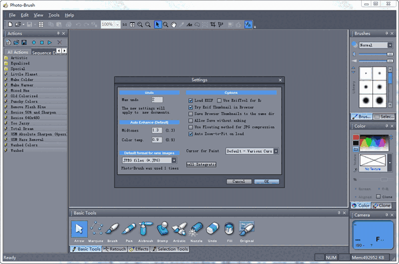Click OK in the Settings dialog
Screen dimensions: 399x264
tap(267, 182)
